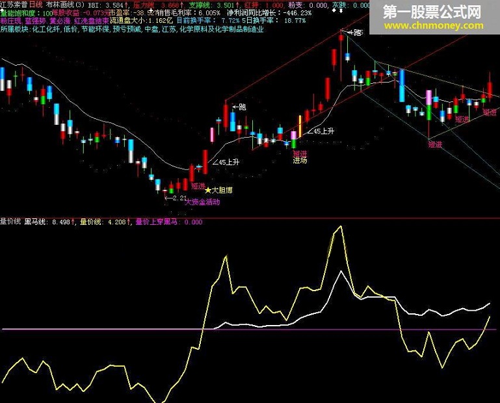The height and width of the screenshot is (403, 500).
Task: Click the 节能环保 sector tag
Action: [x=96, y=29]
